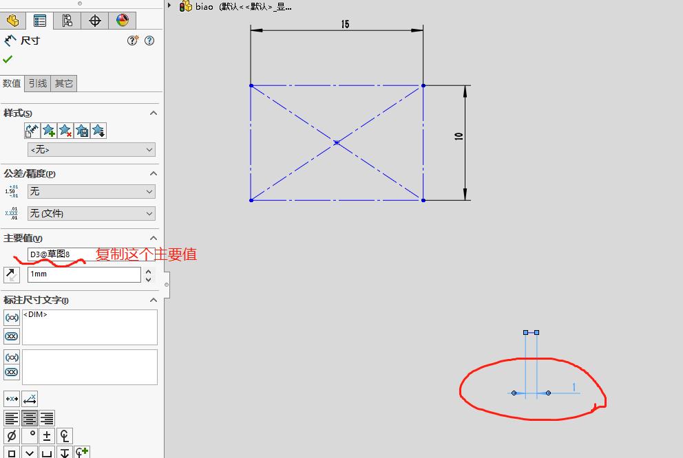
Task: Enable left justify for dimension text
Action: click(x=12, y=417)
